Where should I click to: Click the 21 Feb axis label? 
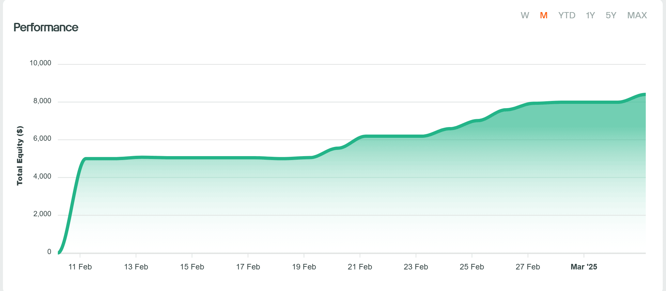(x=360, y=267)
